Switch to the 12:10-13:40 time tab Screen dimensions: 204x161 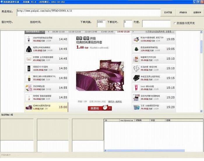pyautogui.click(x=91, y=32)
